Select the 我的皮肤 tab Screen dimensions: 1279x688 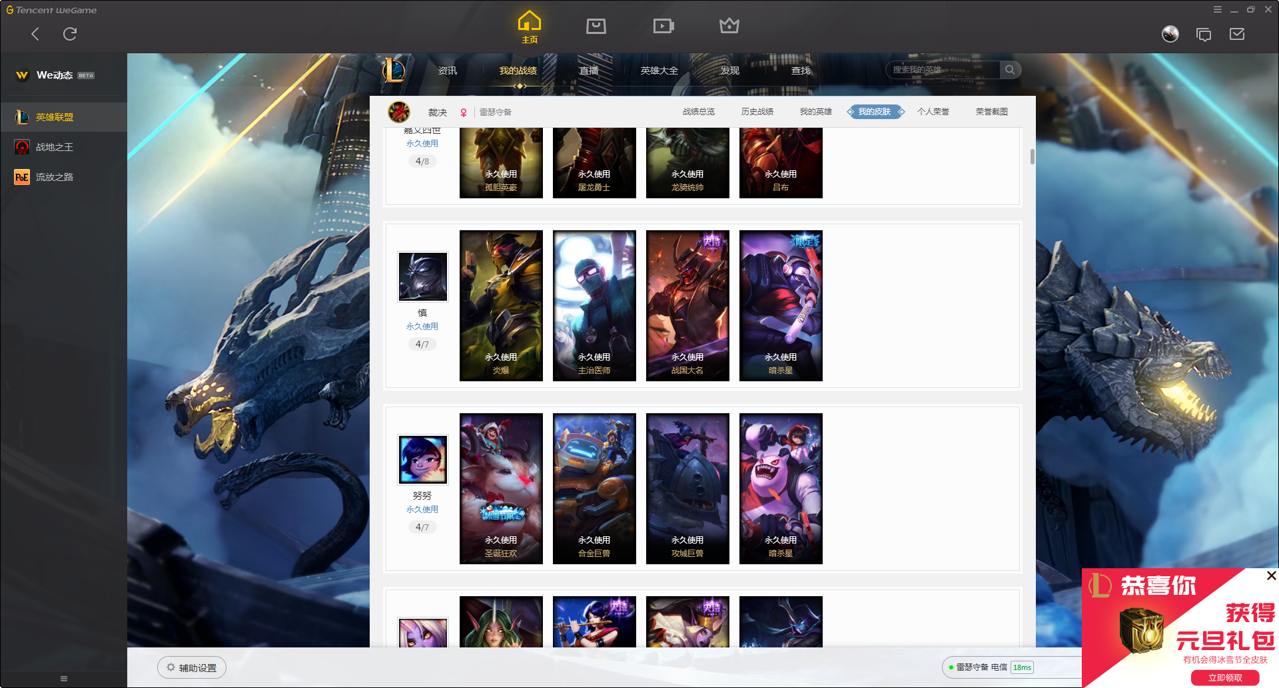click(875, 112)
